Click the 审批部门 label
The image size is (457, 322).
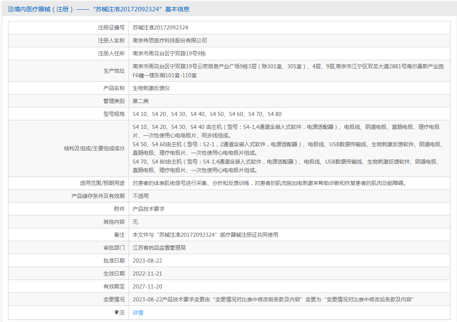pos(114,248)
